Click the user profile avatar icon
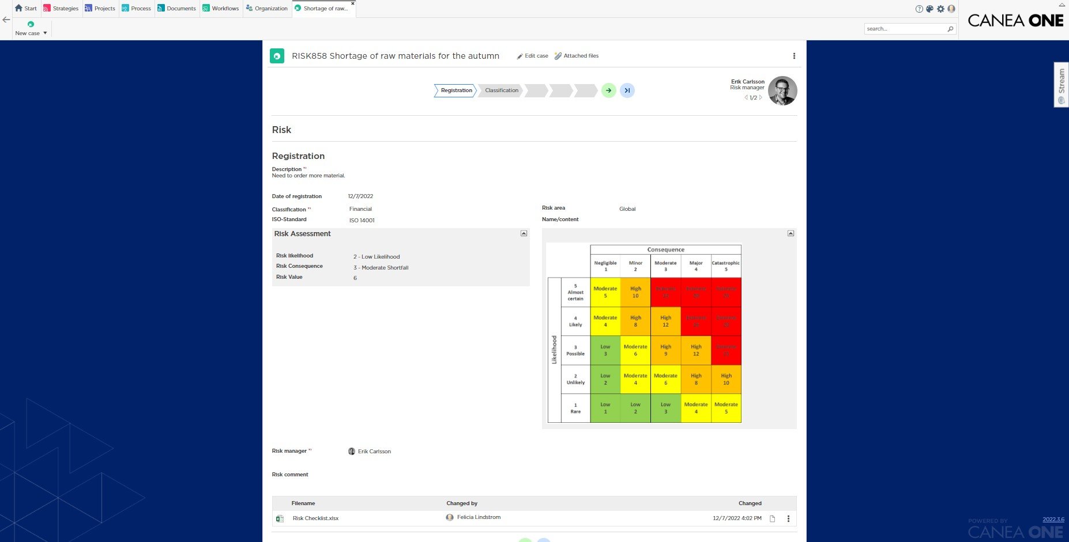The image size is (1069, 542). (x=952, y=9)
